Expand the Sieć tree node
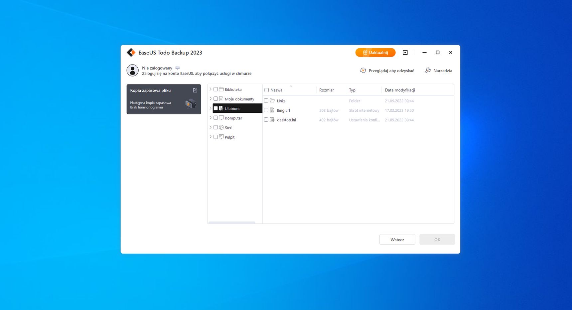 click(x=211, y=127)
